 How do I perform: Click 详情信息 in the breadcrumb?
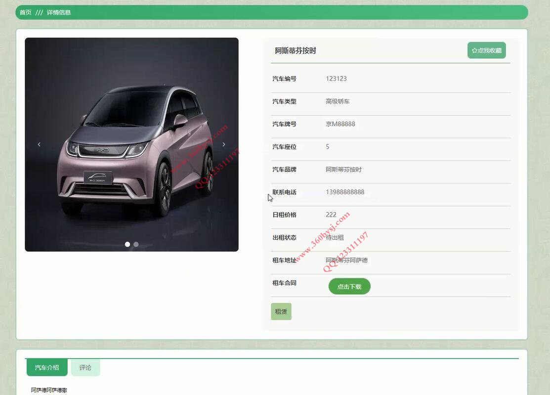click(x=59, y=12)
